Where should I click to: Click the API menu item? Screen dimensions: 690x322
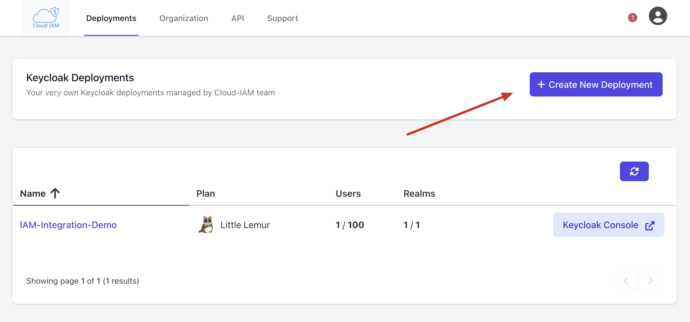(x=239, y=18)
